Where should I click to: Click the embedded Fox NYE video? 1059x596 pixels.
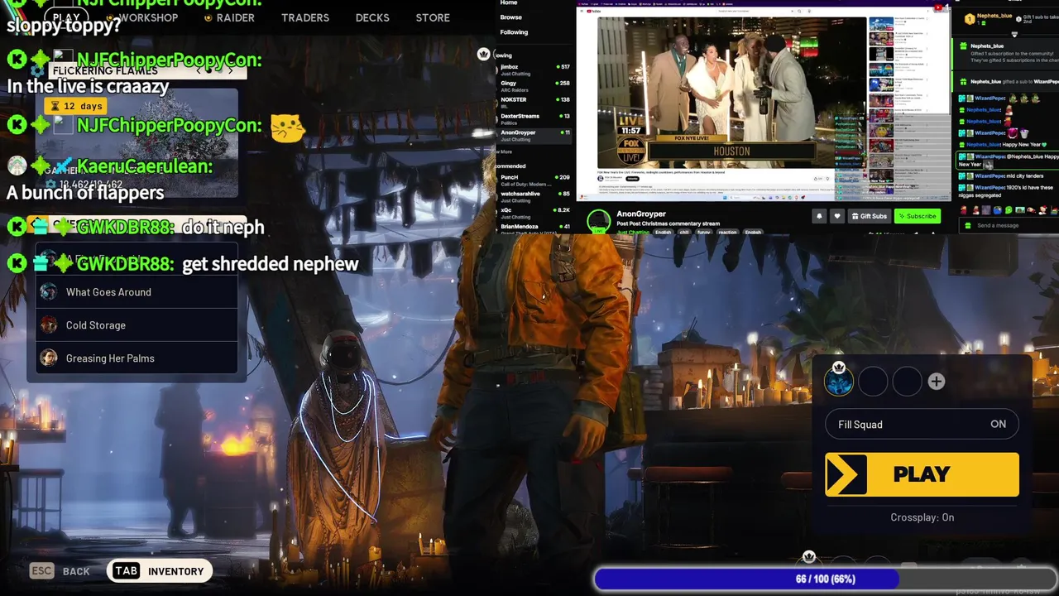(x=731, y=91)
